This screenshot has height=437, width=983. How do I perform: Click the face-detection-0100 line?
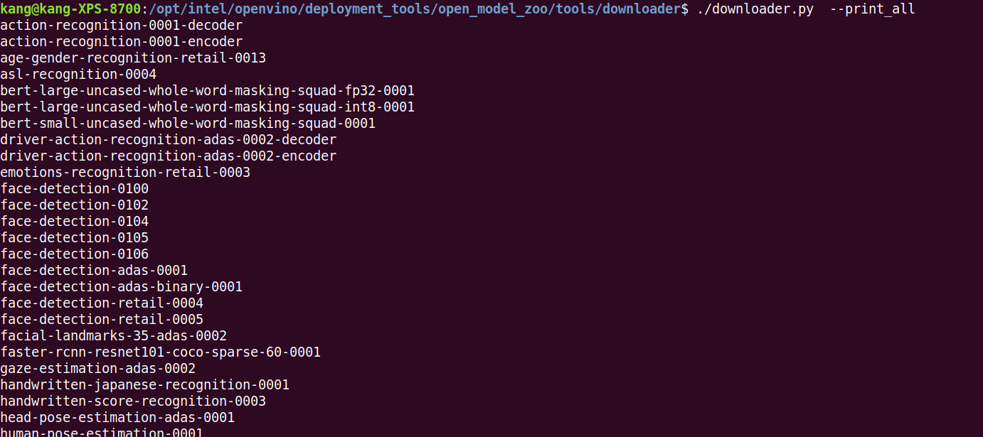pyautogui.click(x=74, y=189)
